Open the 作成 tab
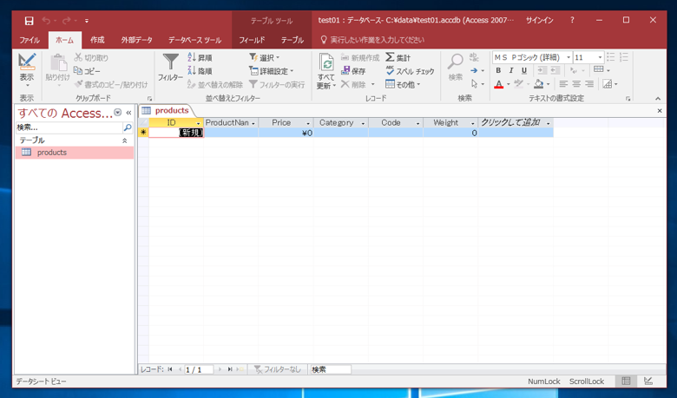Screen dimensions: 677x398 [x=97, y=40]
